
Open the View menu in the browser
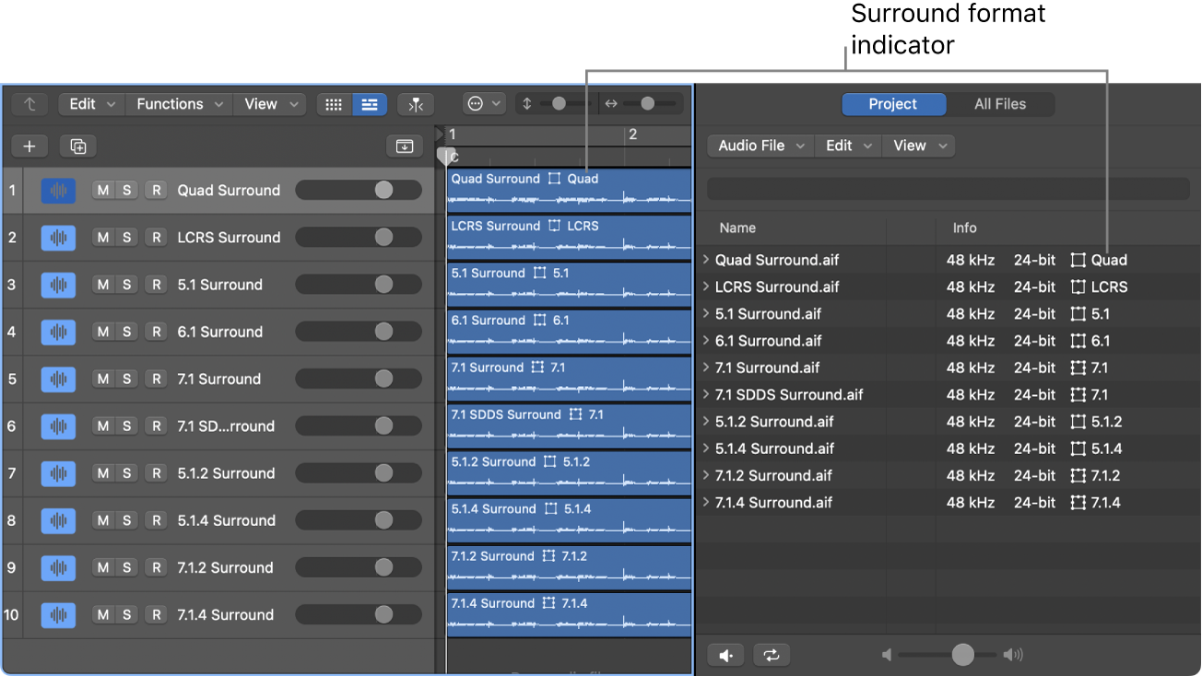tap(917, 145)
